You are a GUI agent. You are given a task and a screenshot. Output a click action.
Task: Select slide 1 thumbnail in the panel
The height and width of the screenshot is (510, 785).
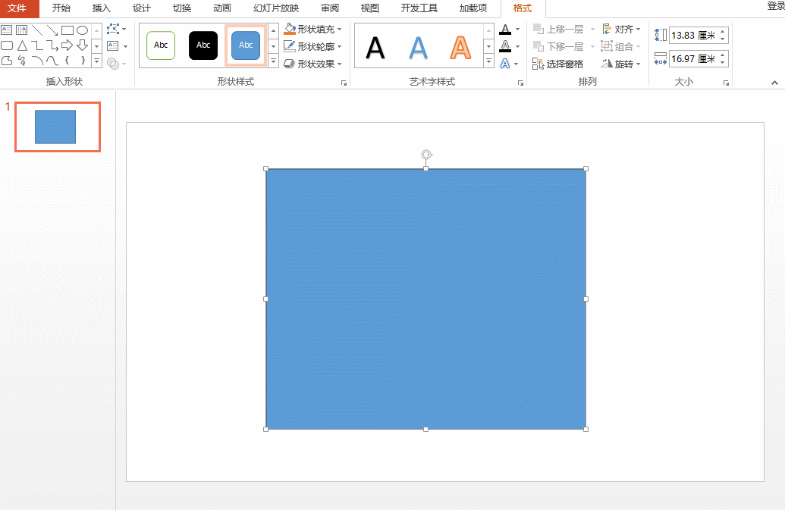58,127
